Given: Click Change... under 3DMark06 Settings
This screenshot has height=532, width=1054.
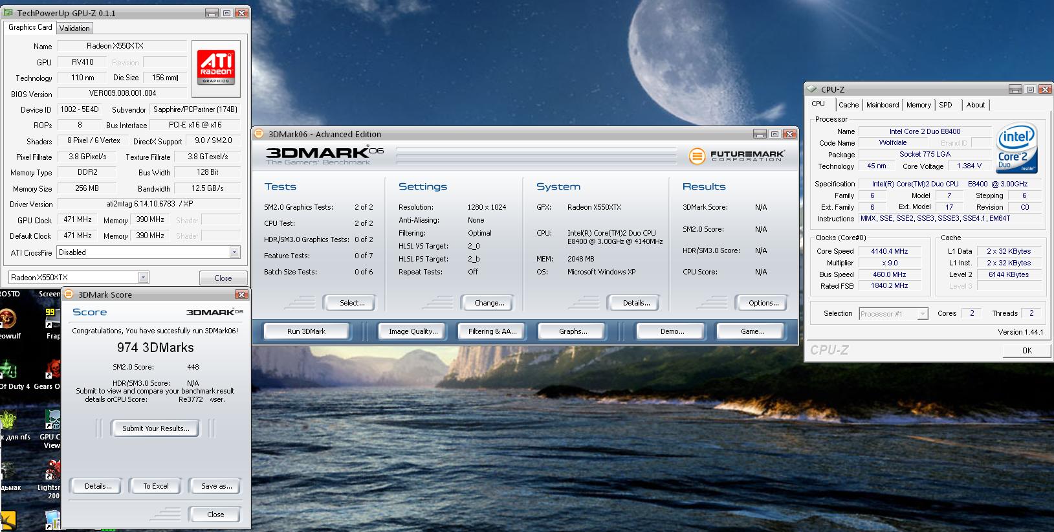Looking at the screenshot, I should 489,303.
